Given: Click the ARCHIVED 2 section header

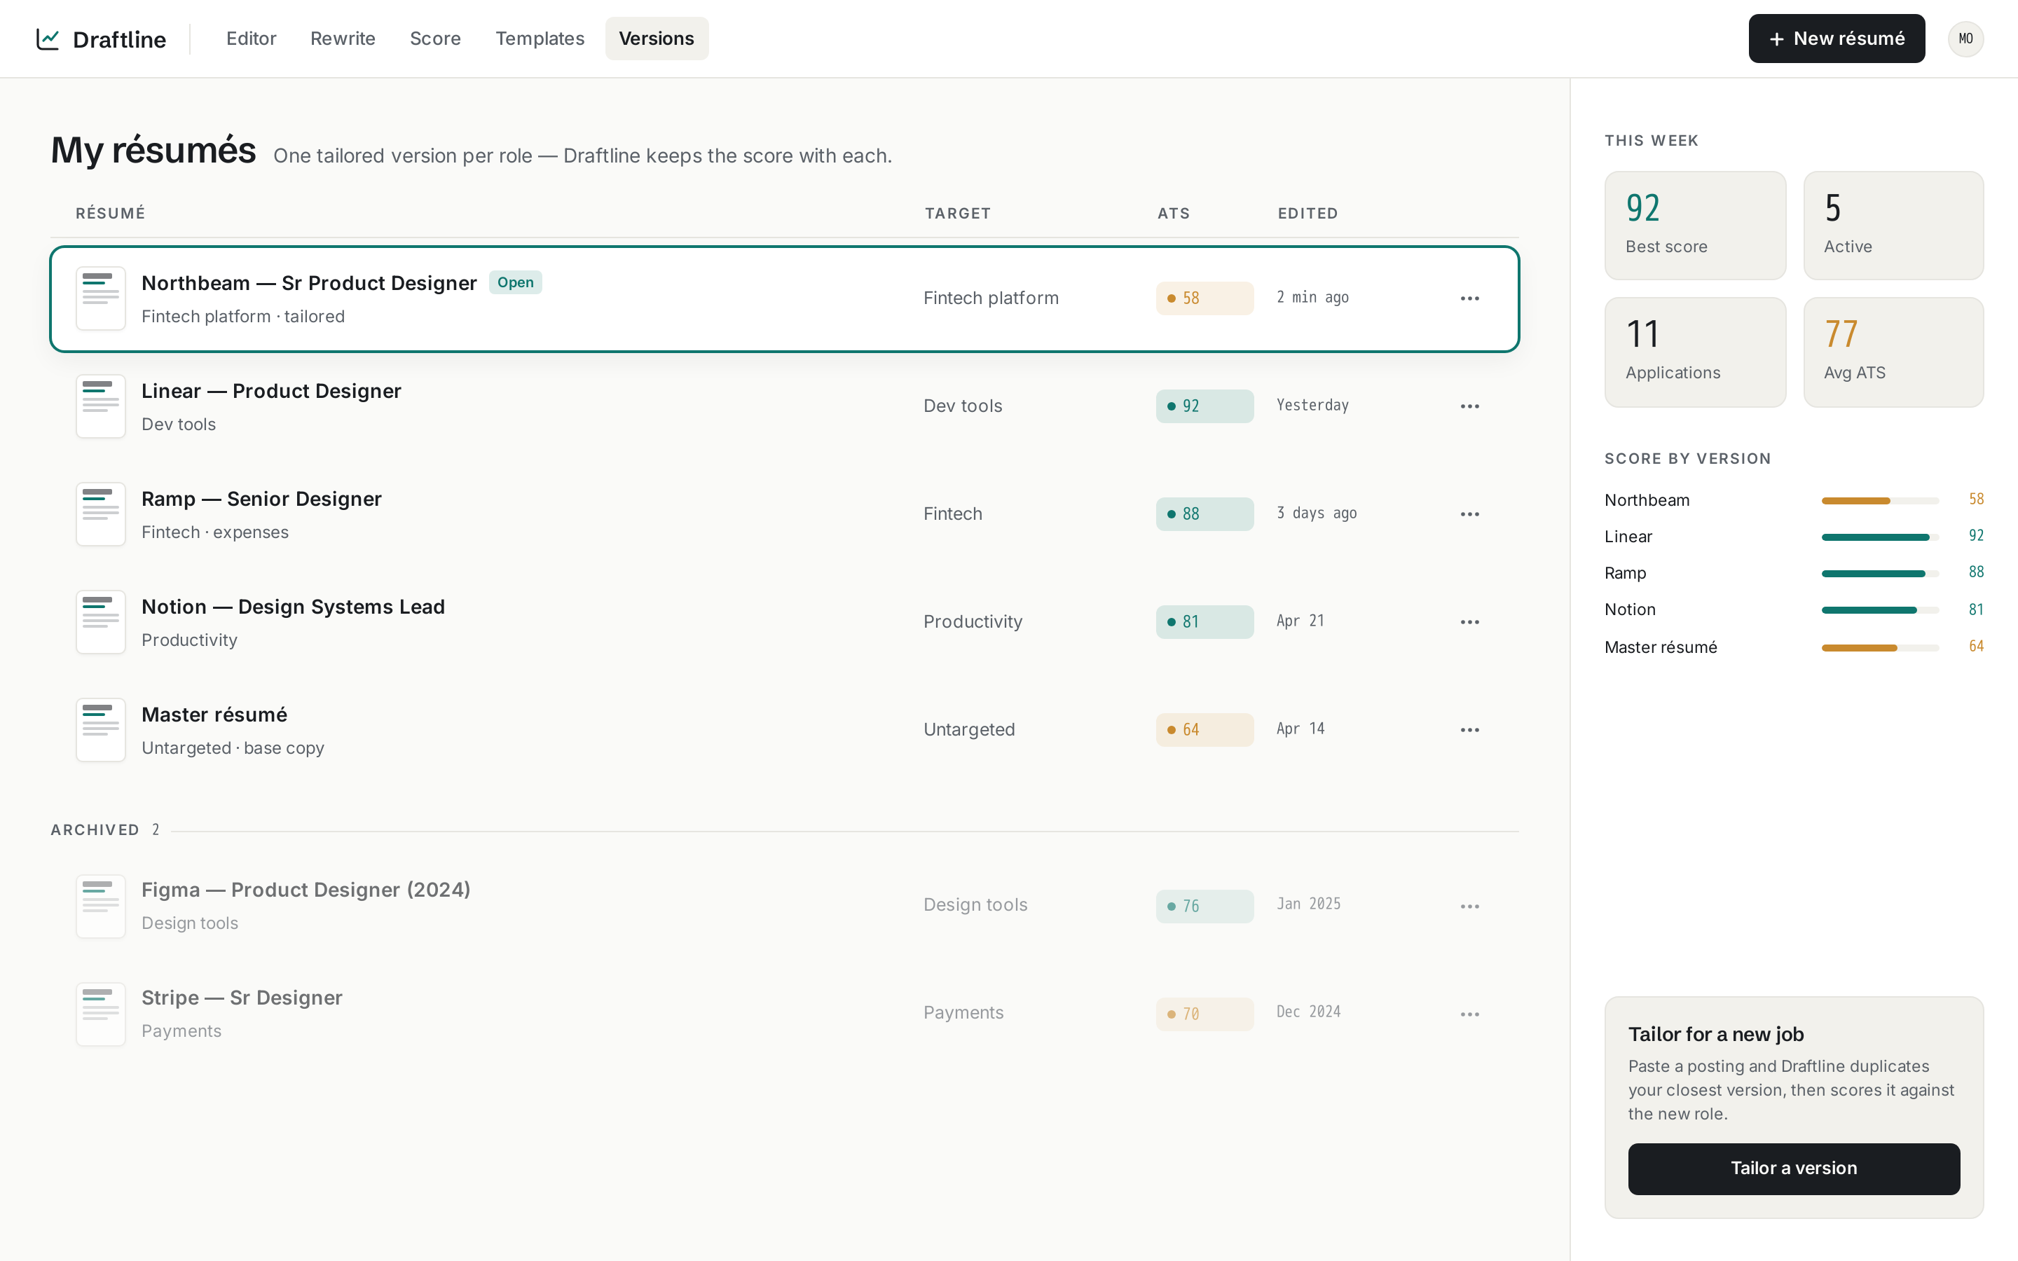Looking at the screenshot, I should (x=105, y=830).
